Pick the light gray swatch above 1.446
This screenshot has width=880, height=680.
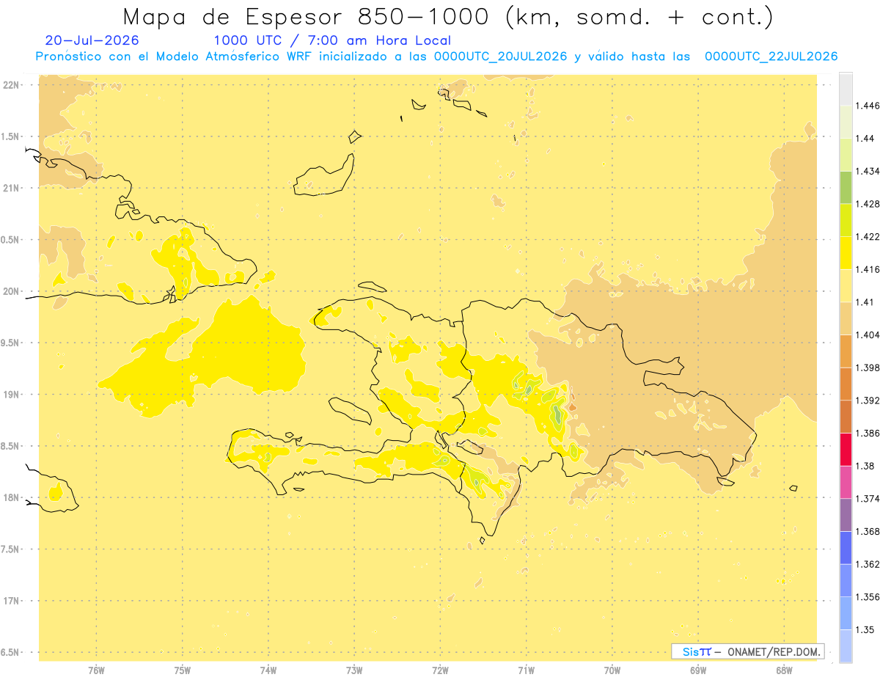coord(846,89)
